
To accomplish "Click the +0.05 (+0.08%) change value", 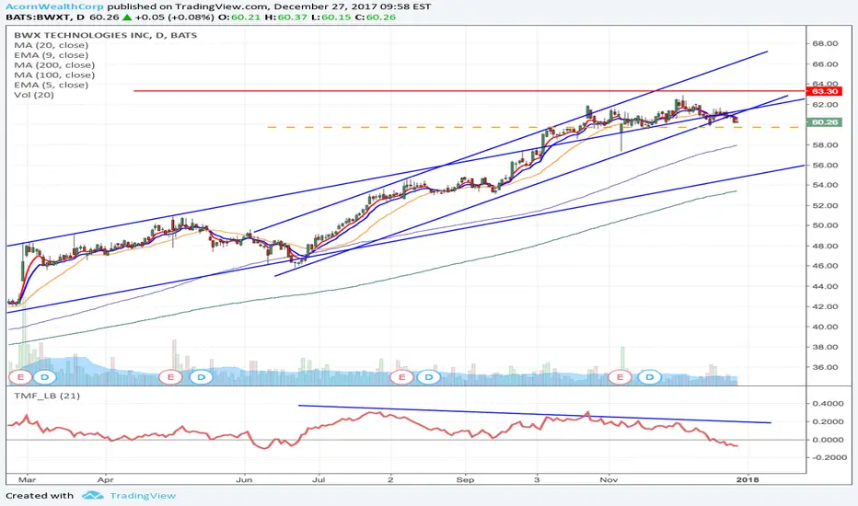I will click(173, 17).
